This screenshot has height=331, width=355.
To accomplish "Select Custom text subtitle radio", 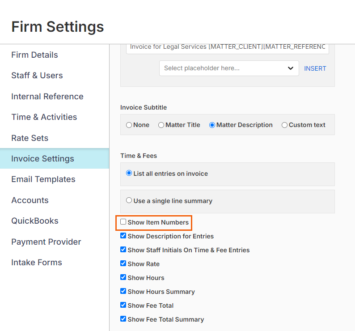I will click(x=284, y=125).
